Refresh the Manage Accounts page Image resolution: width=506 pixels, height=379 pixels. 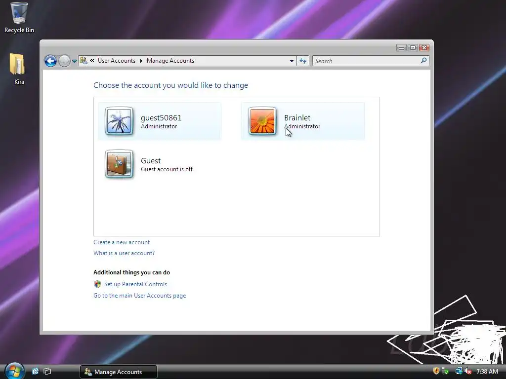[303, 61]
